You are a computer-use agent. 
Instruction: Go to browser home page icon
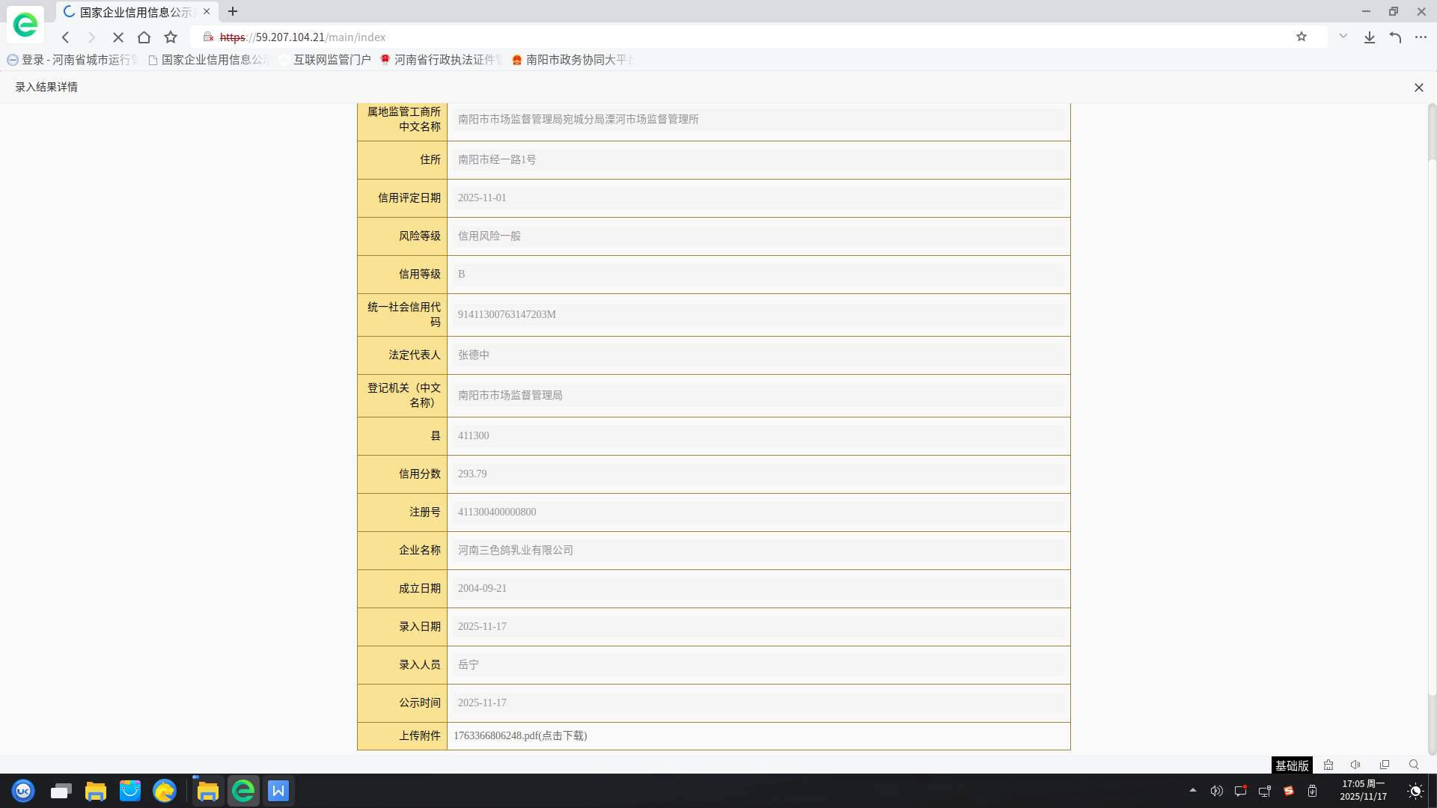click(144, 37)
